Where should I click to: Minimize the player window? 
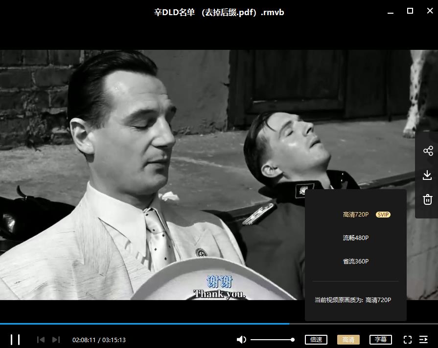391,13
